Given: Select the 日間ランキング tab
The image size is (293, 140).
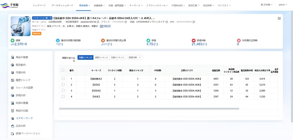Looking at the screenshot, I should (x=117, y=58).
